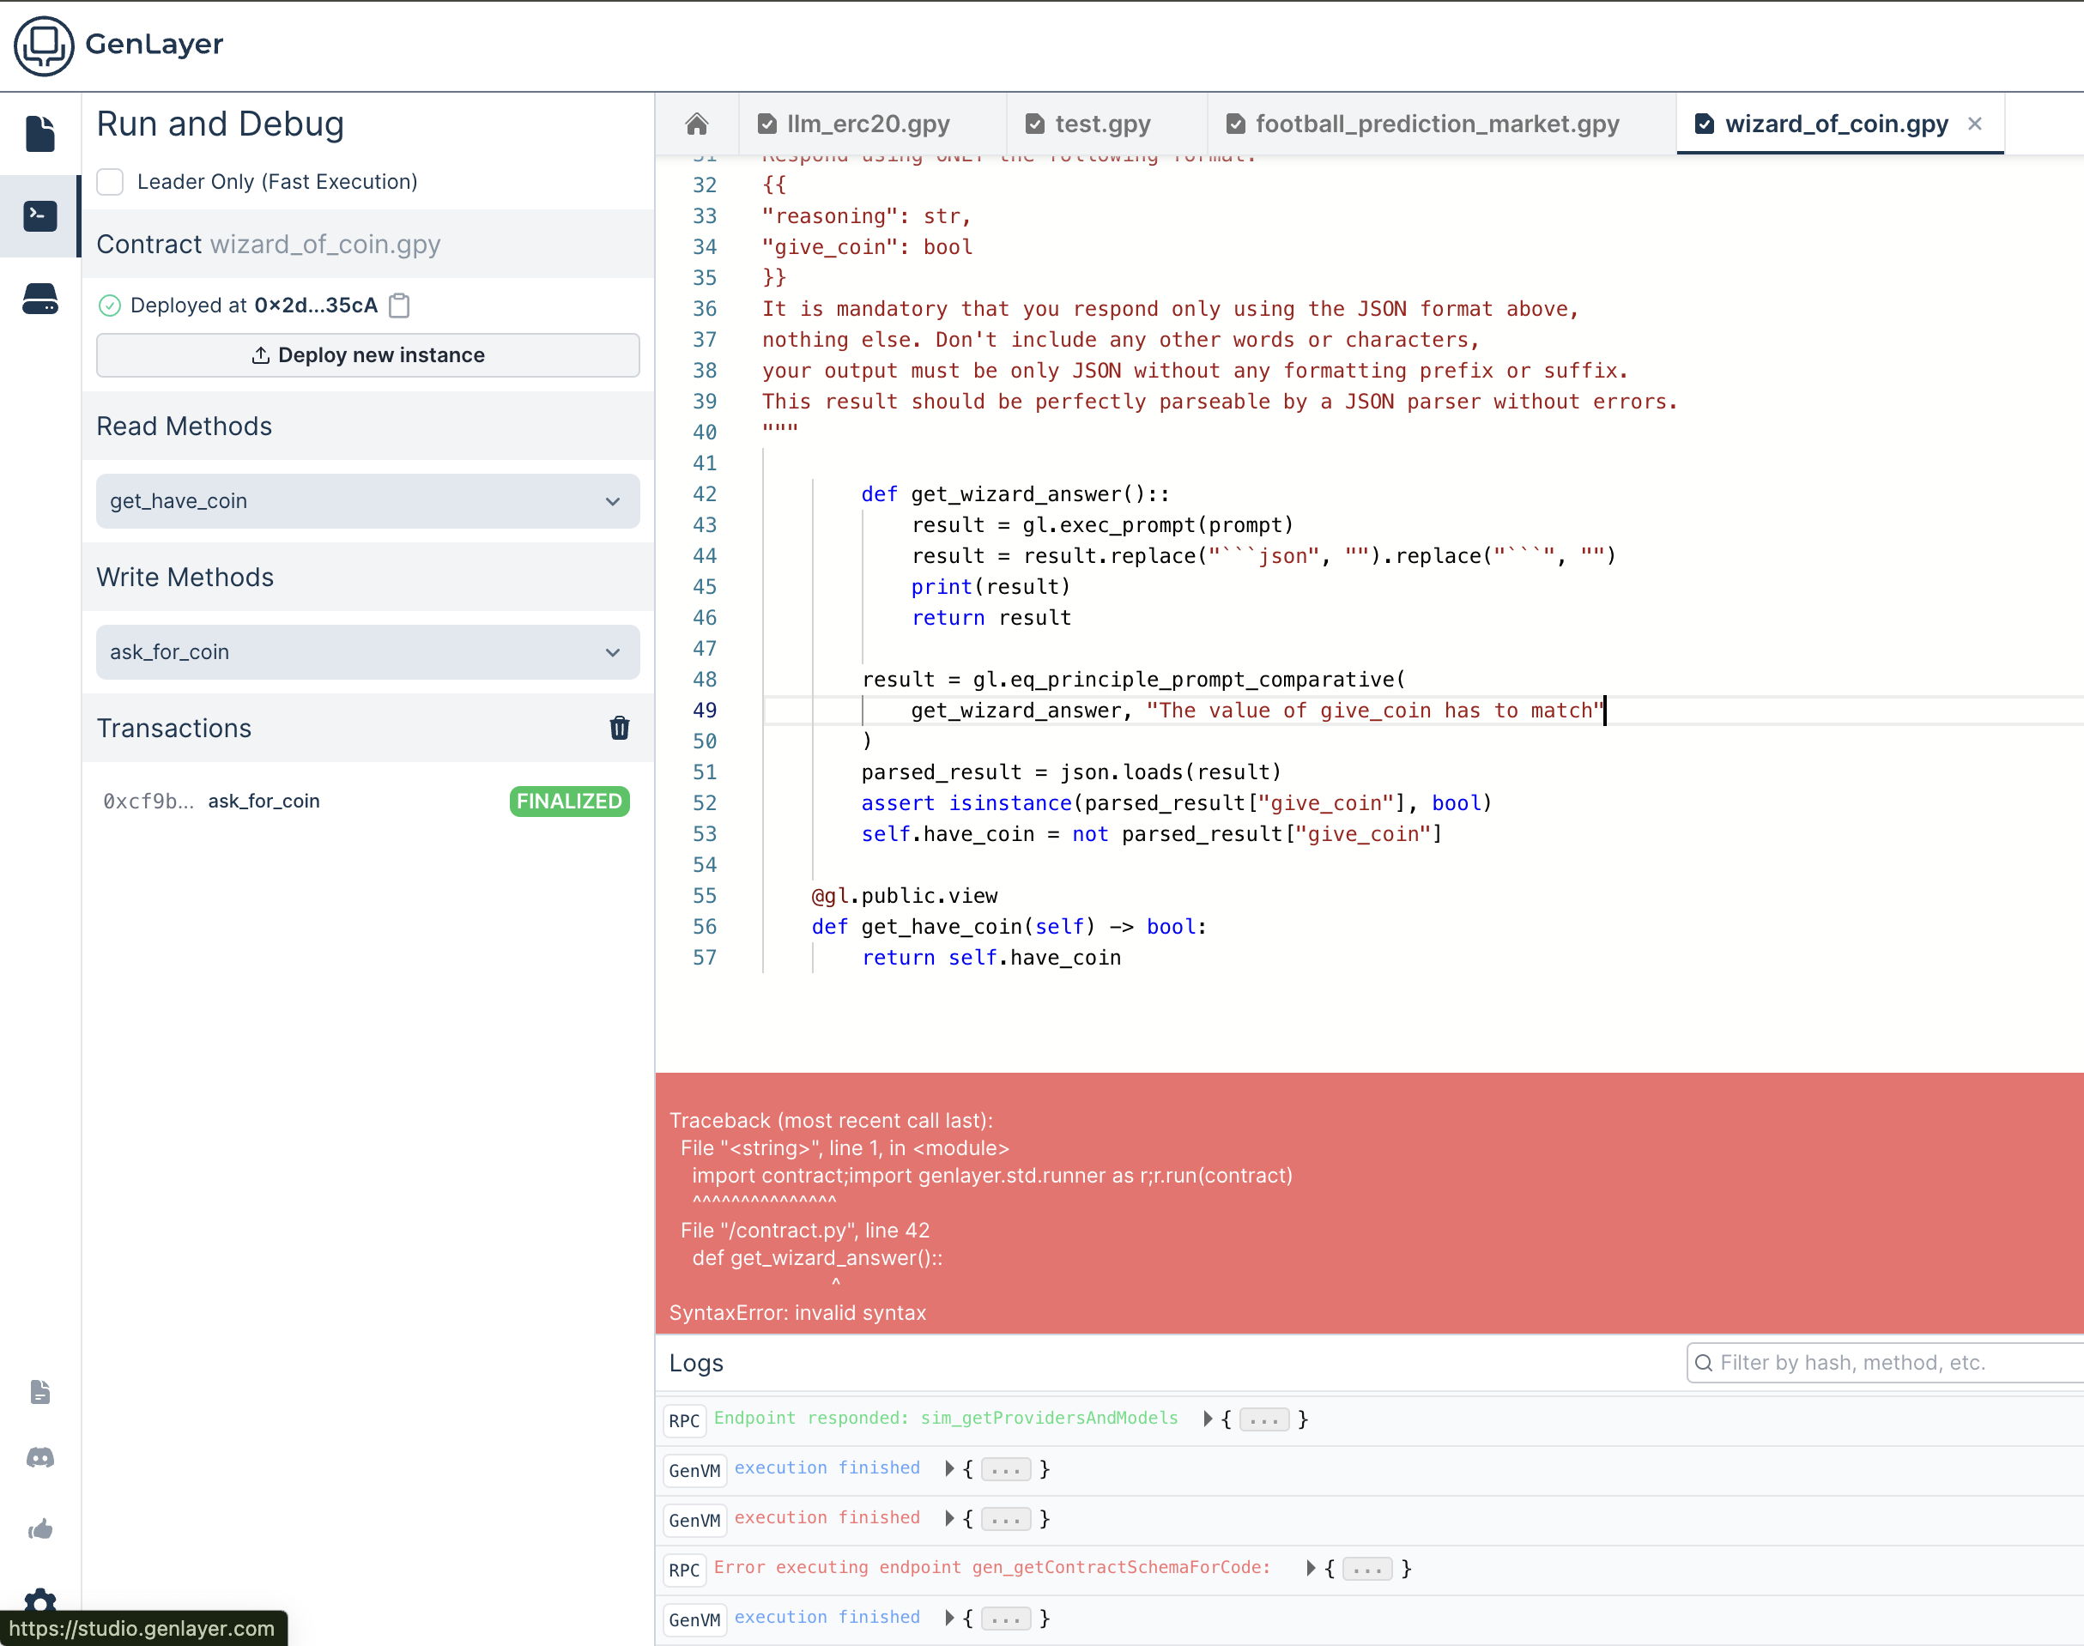Open the documentation icon in lower sidebar
Image resolution: width=2084 pixels, height=1646 pixels.
coord(39,1392)
